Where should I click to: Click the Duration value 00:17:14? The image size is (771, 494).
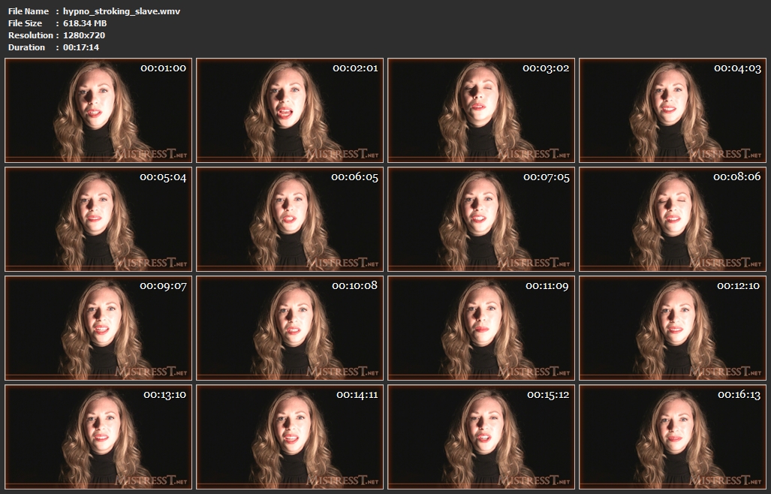pos(81,47)
